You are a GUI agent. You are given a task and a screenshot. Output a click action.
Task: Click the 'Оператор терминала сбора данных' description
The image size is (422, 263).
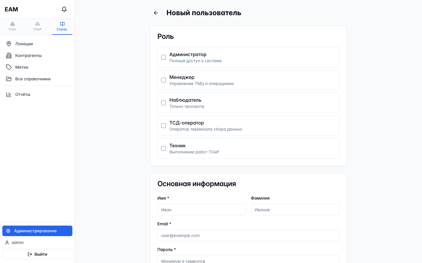pos(206,129)
